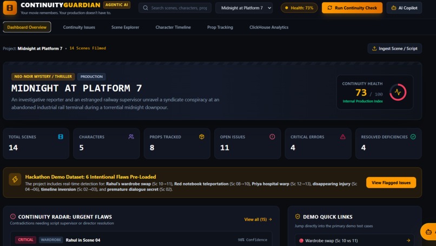Click the Demo Quick Links shield icon
Viewport: 436px width, 246px height.
[298, 216]
